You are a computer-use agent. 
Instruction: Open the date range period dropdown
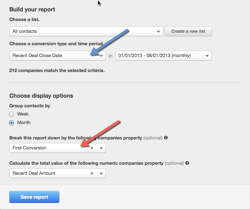coord(163,56)
